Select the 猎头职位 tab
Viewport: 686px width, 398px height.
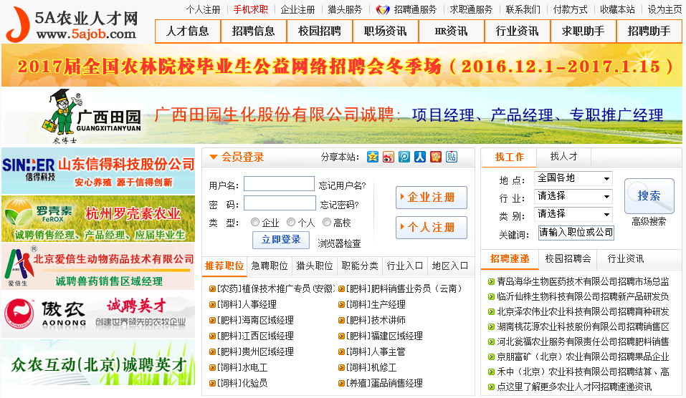[x=315, y=266]
